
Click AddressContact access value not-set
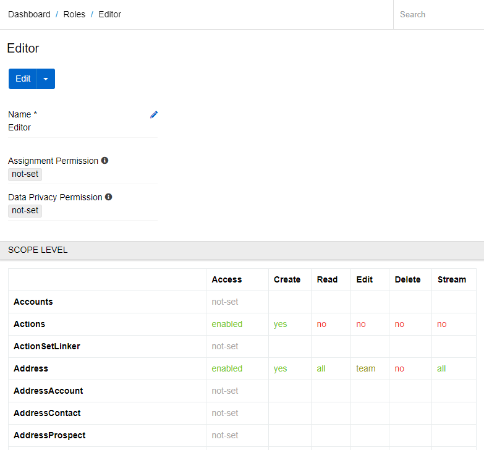[x=225, y=413]
